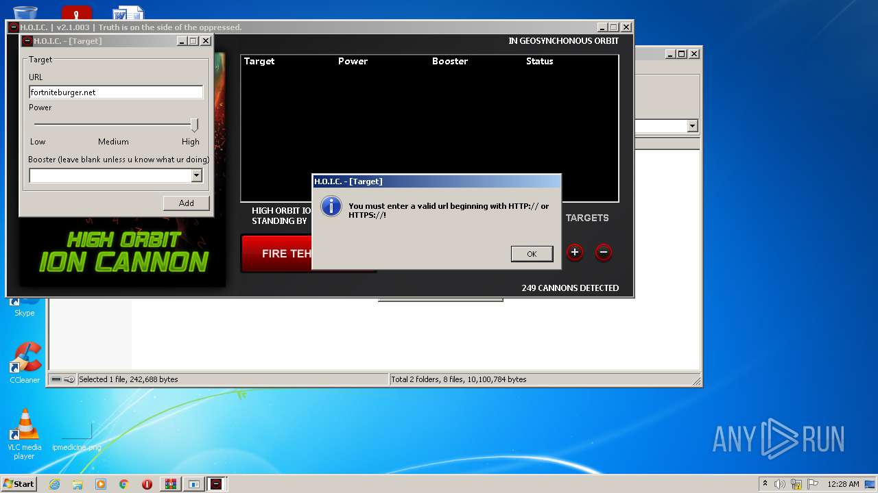
Task: Click the Booster column header
Action: click(450, 61)
